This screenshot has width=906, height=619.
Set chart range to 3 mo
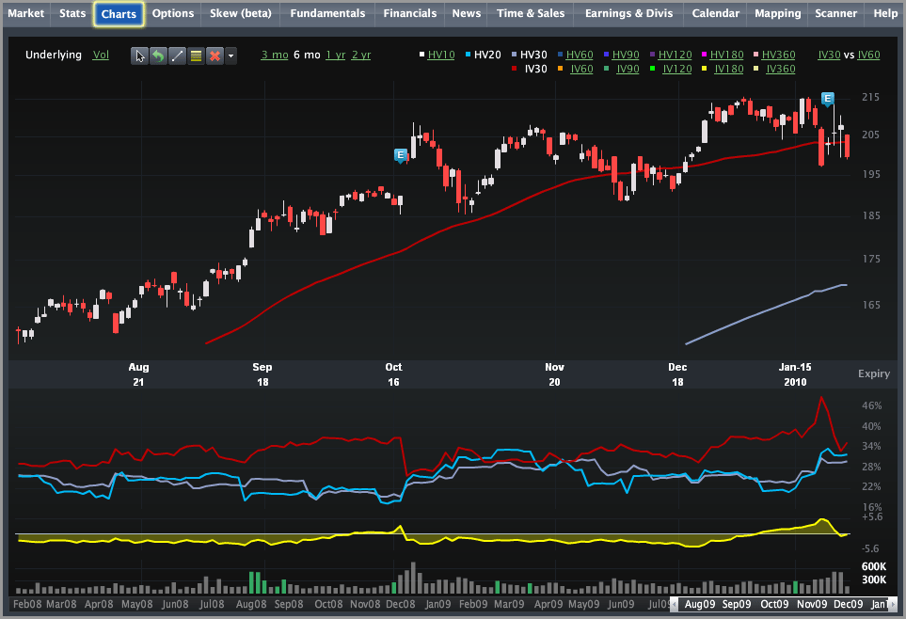tap(275, 55)
